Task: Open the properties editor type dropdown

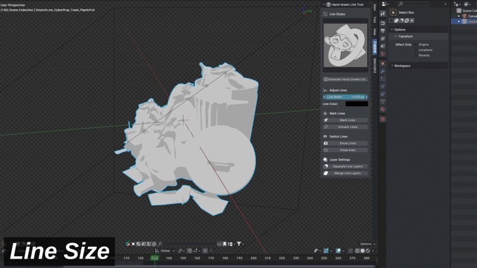Action: coord(385,4)
